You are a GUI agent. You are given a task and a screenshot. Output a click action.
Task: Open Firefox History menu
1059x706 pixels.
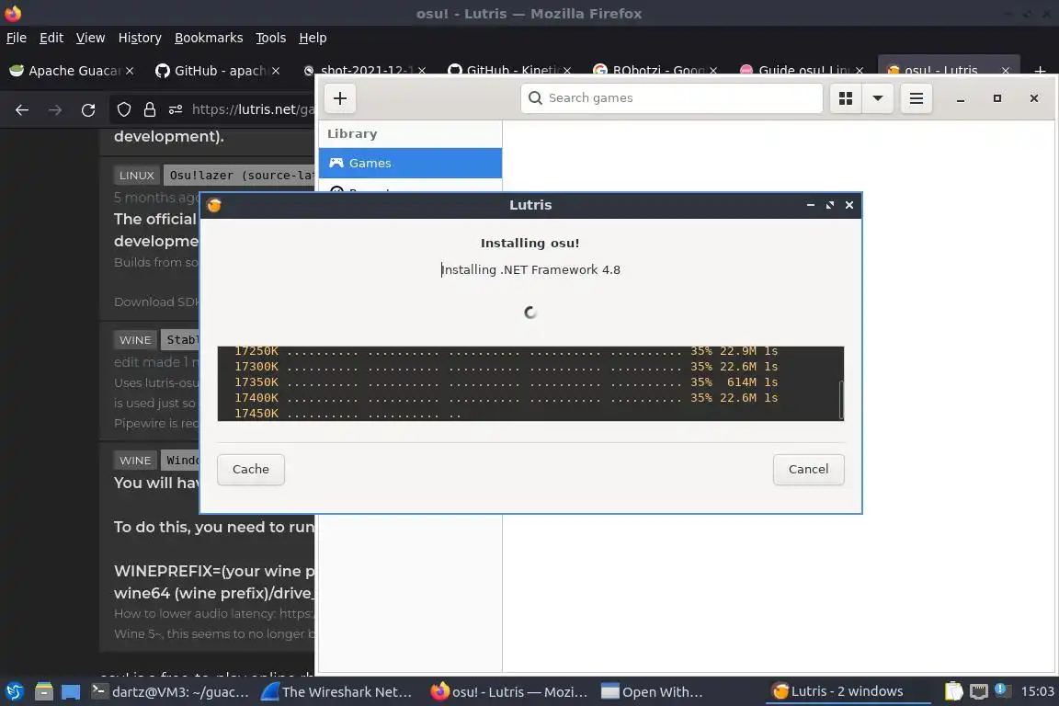tap(140, 38)
